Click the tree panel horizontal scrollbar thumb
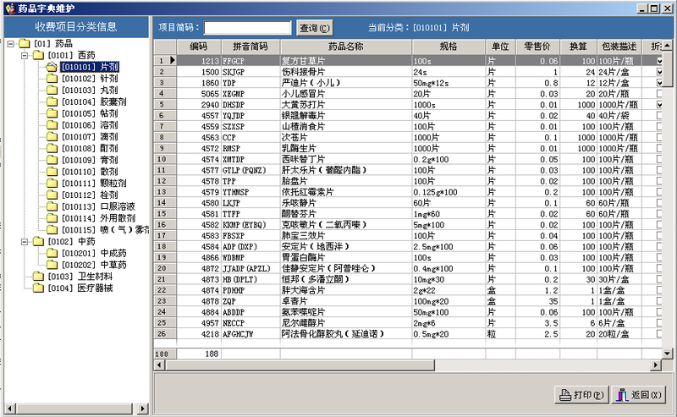 (74, 408)
